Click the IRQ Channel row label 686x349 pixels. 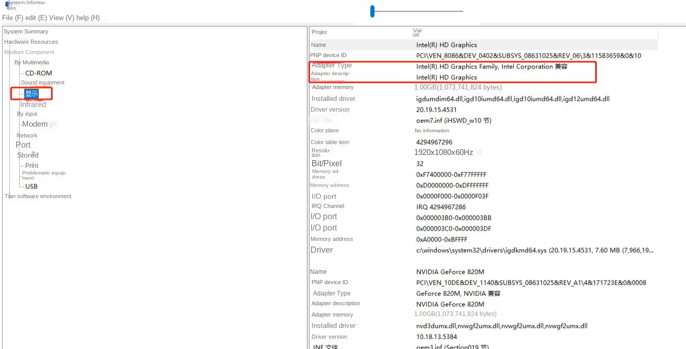pyautogui.click(x=328, y=206)
